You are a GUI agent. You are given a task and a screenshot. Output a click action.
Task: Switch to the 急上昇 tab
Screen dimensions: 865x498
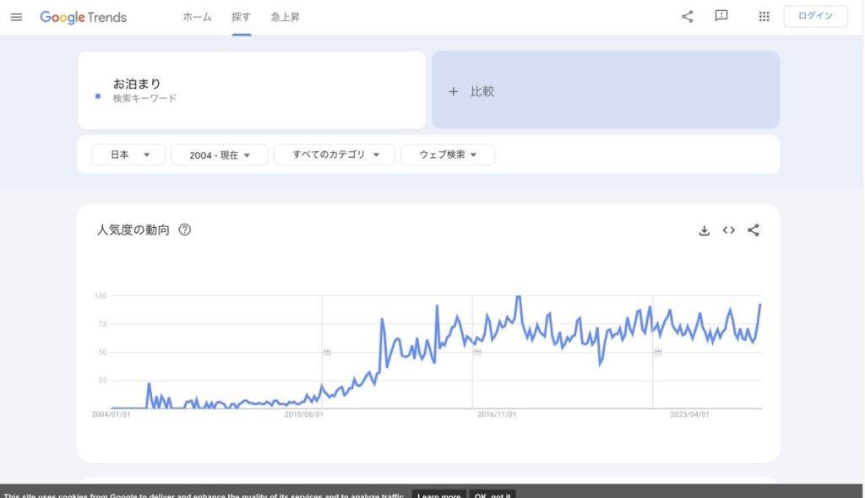coord(286,17)
